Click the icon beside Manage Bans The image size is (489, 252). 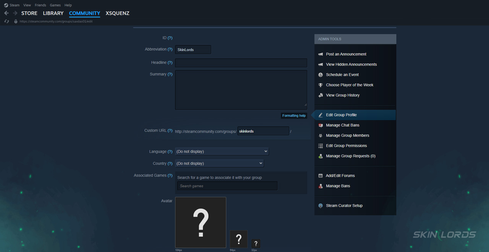[x=321, y=186]
